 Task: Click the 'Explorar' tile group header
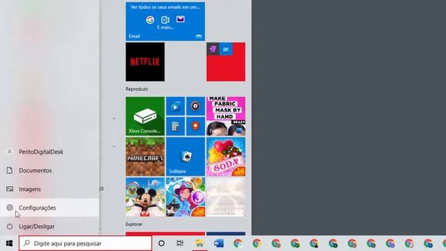point(134,225)
